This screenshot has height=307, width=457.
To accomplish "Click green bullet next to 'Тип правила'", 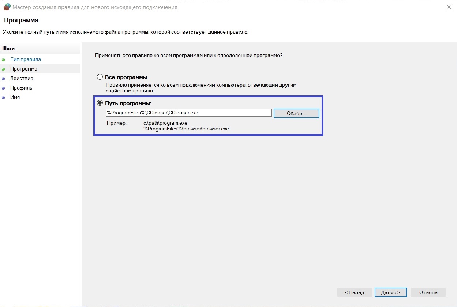I will tap(4, 60).
